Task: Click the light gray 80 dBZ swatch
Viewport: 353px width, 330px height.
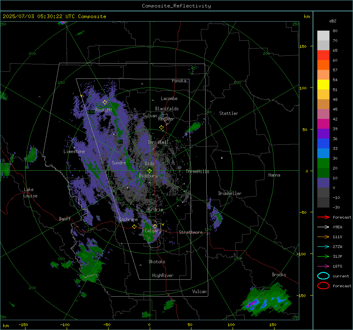Action: pos(323,36)
